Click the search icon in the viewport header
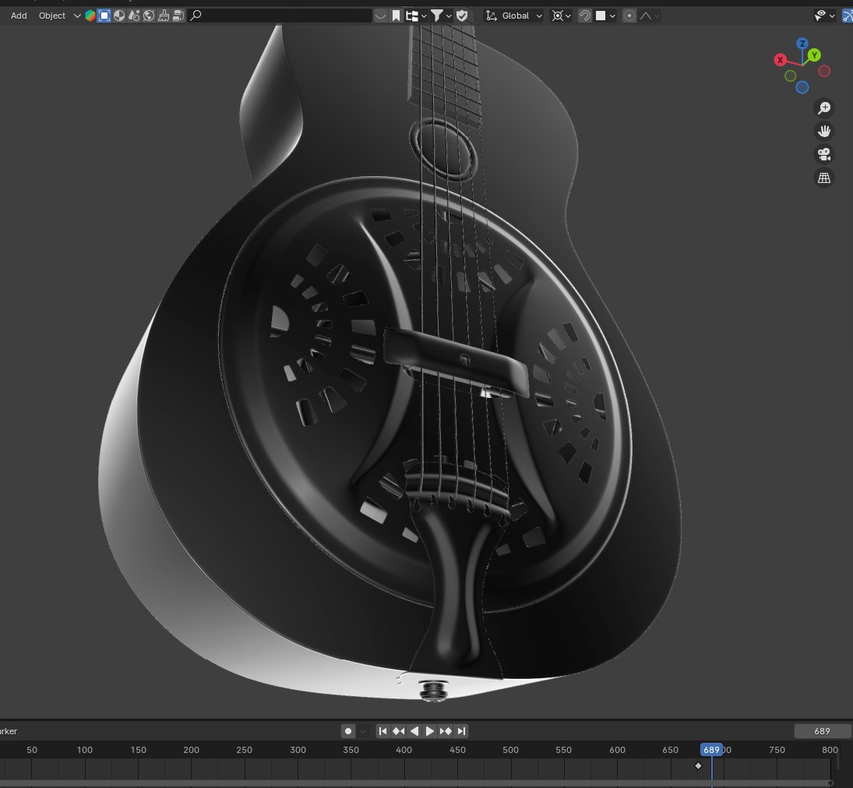This screenshot has height=788, width=853. (x=196, y=16)
